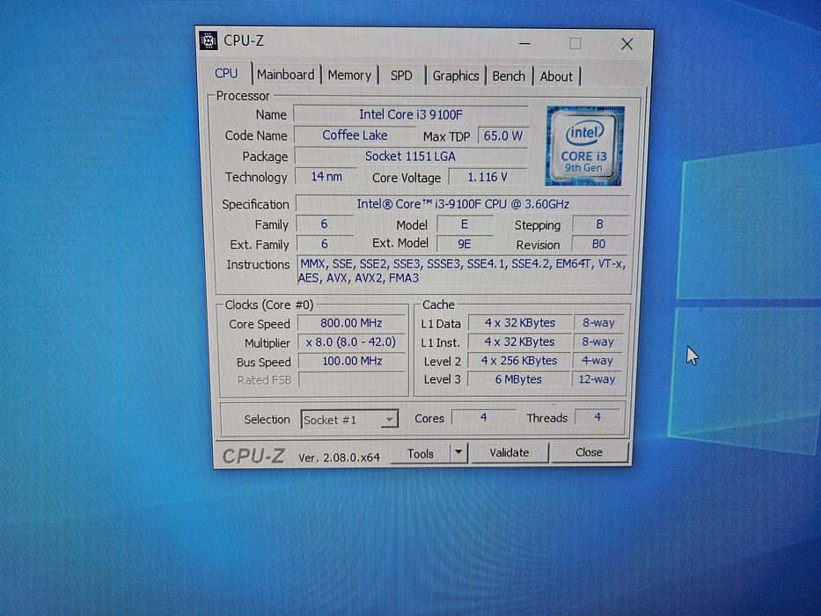This screenshot has width=821, height=616.
Task: Click the Tools button
Action: click(421, 453)
